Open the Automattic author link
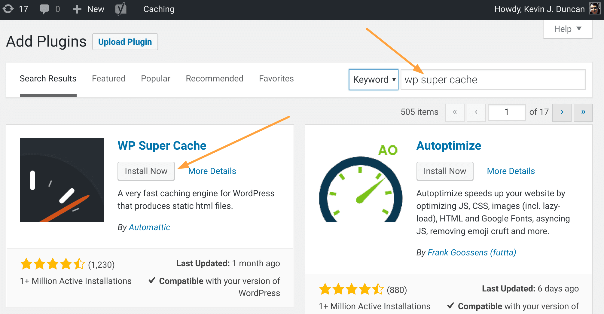604x314 pixels. point(149,227)
